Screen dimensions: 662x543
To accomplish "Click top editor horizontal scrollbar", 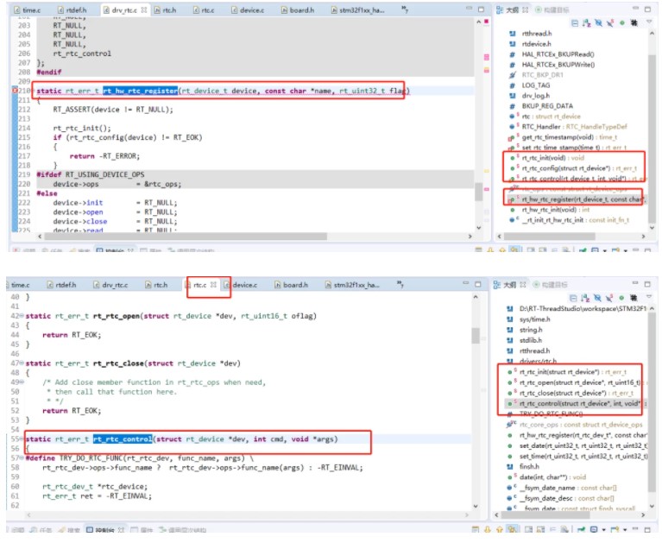I will (x=186, y=237).
